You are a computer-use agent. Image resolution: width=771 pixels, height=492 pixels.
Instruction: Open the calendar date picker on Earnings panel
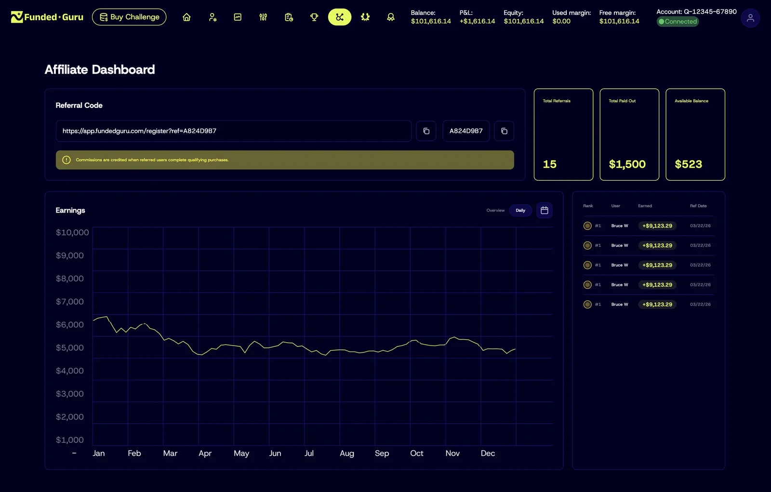(544, 210)
